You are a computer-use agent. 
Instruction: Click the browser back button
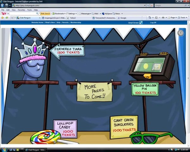coord(3,5)
